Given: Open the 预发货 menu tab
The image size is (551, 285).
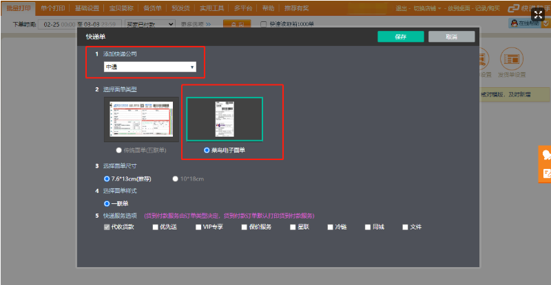Looking at the screenshot, I should tap(180, 8).
